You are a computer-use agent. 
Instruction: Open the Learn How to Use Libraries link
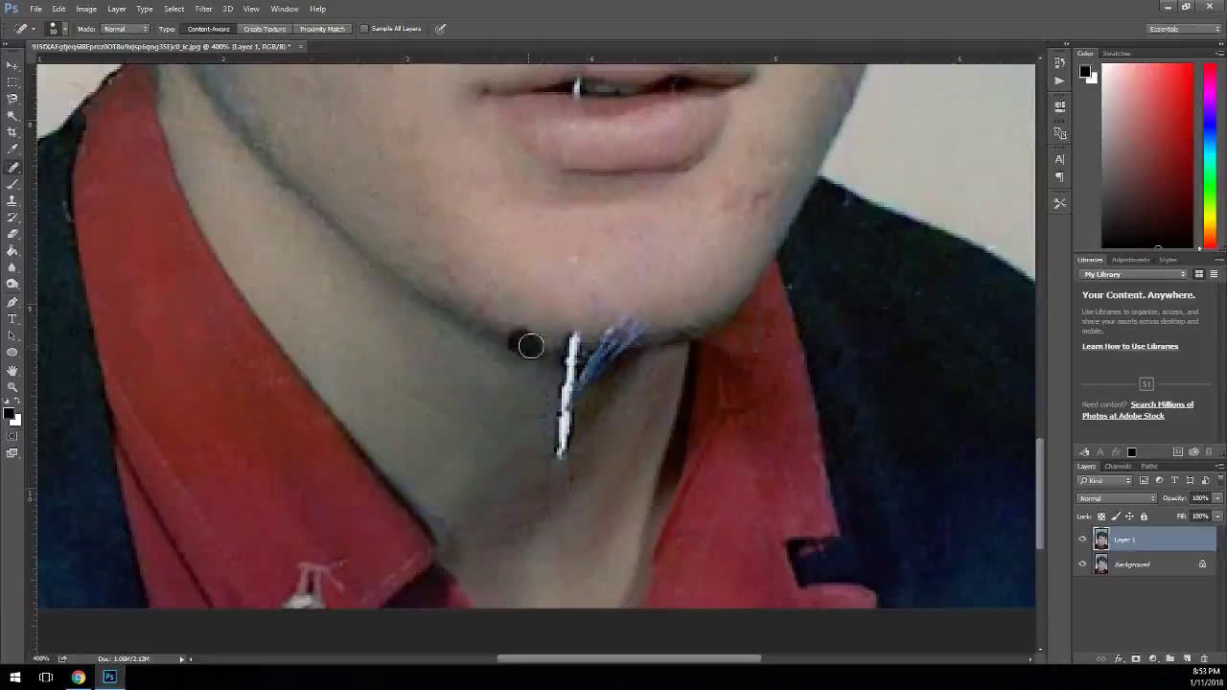[1130, 346]
